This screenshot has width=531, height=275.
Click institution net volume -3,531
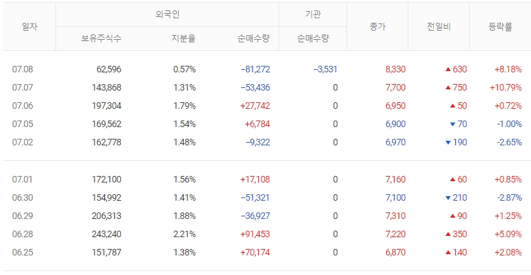326,69
